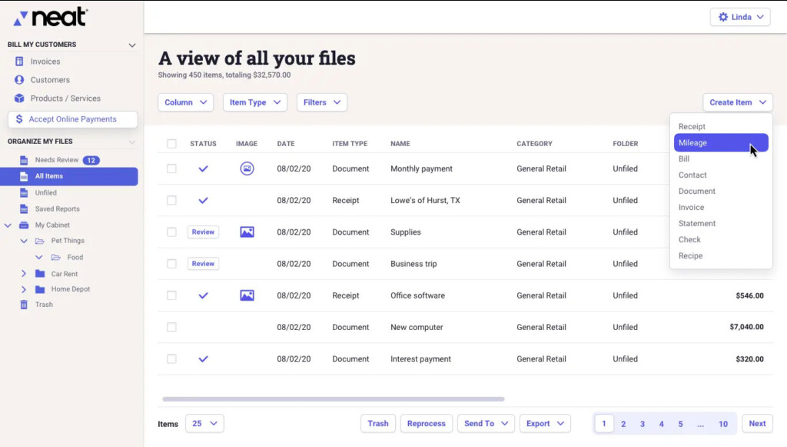787x447 pixels.
Task: Click the status checkmark for Monthly payment
Action: (x=203, y=168)
